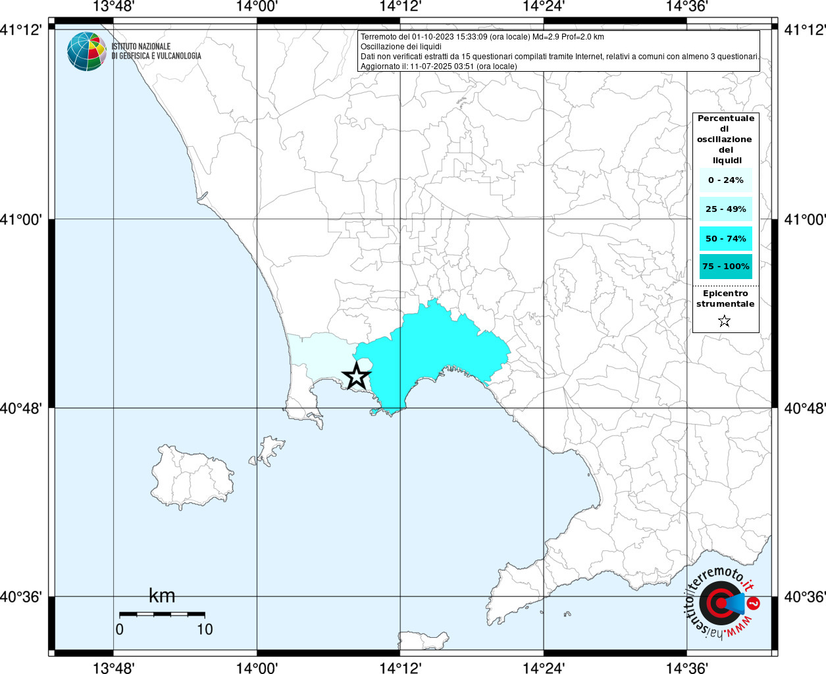Click the Ischia island outline
The height and width of the screenshot is (674, 826).
pos(192,476)
